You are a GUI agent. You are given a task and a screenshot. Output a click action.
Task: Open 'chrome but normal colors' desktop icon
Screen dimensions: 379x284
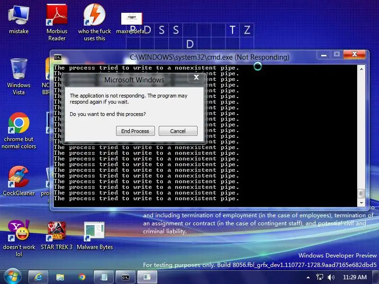18,131
